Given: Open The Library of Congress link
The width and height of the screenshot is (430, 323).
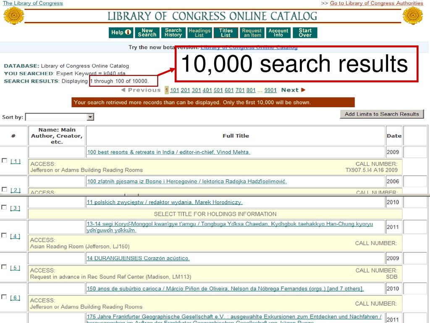Looking at the screenshot, I should pyautogui.click(x=33, y=3).
